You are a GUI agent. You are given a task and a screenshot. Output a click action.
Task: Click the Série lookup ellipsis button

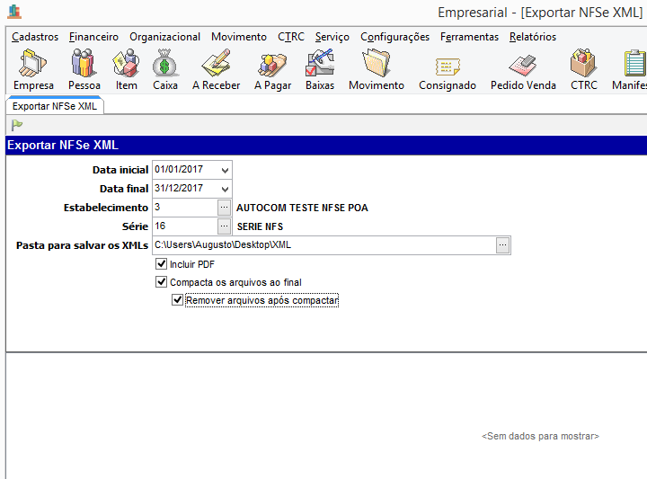click(x=224, y=226)
